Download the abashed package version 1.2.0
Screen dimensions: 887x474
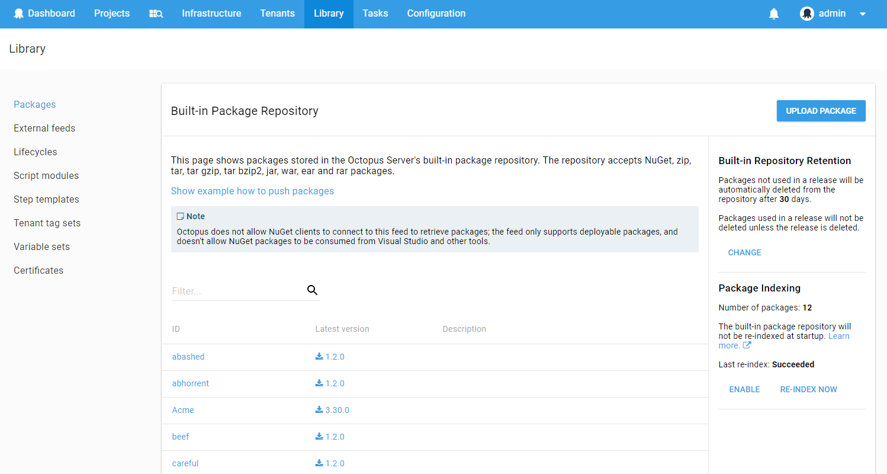[319, 356]
